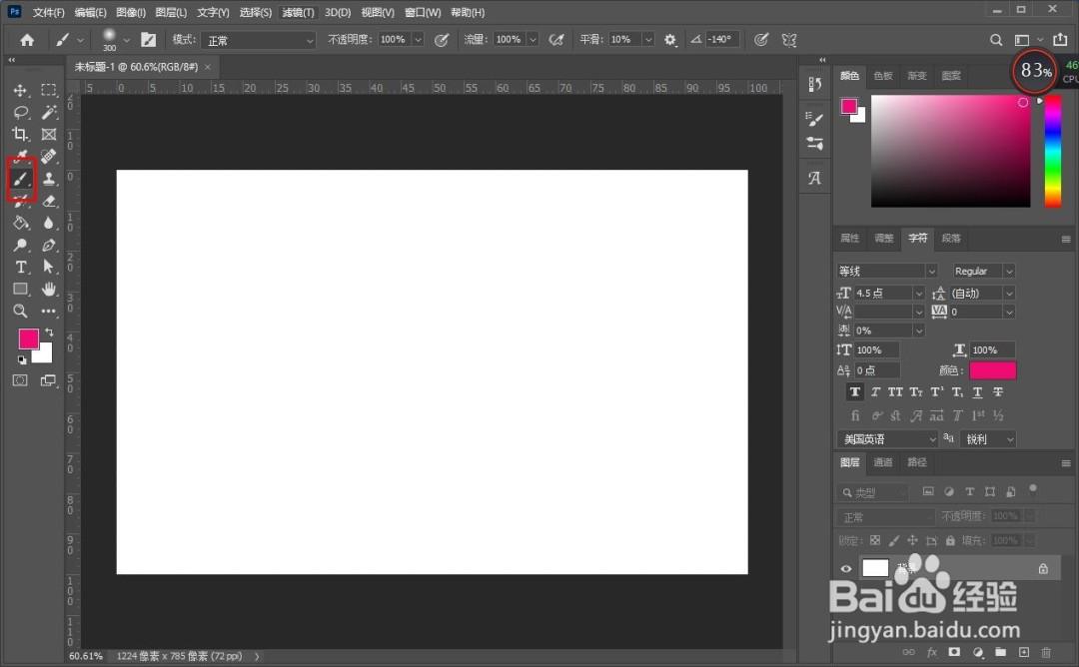Image resolution: width=1079 pixels, height=667 pixels.
Task: Open the Glyphs panel icon
Action: (x=815, y=178)
